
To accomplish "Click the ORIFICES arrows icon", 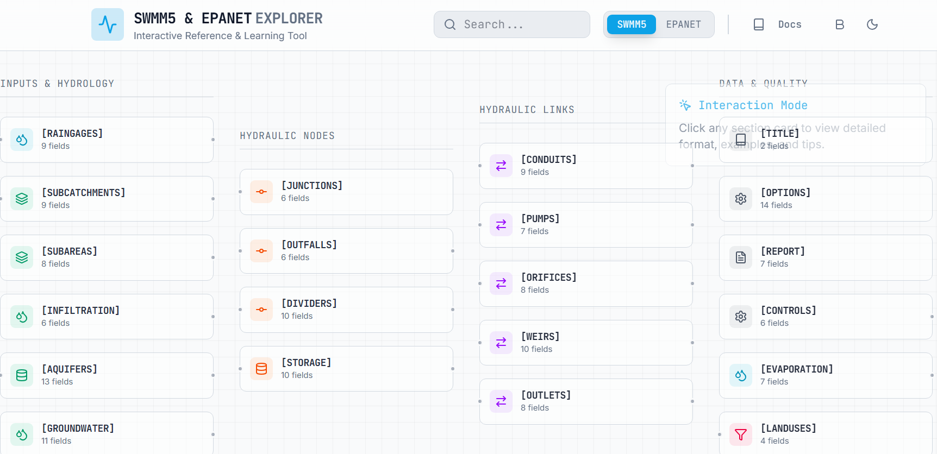I will click(501, 283).
